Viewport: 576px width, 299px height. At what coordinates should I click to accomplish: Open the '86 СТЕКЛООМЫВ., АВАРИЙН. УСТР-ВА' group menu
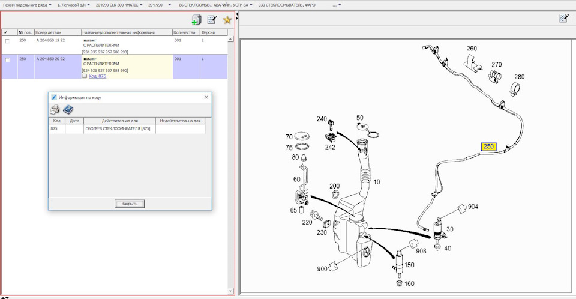point(215,5)
